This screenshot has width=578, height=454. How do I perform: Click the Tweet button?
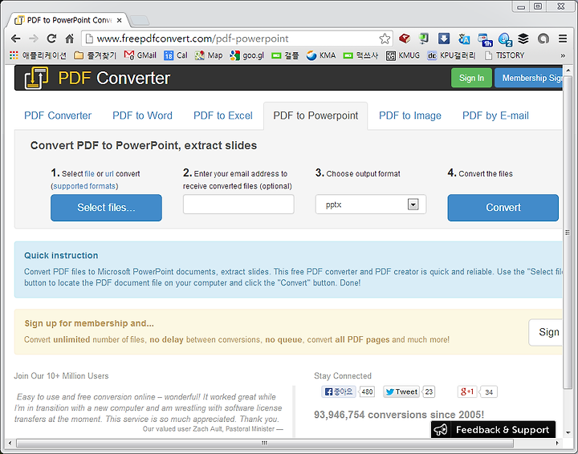[401, 391]
